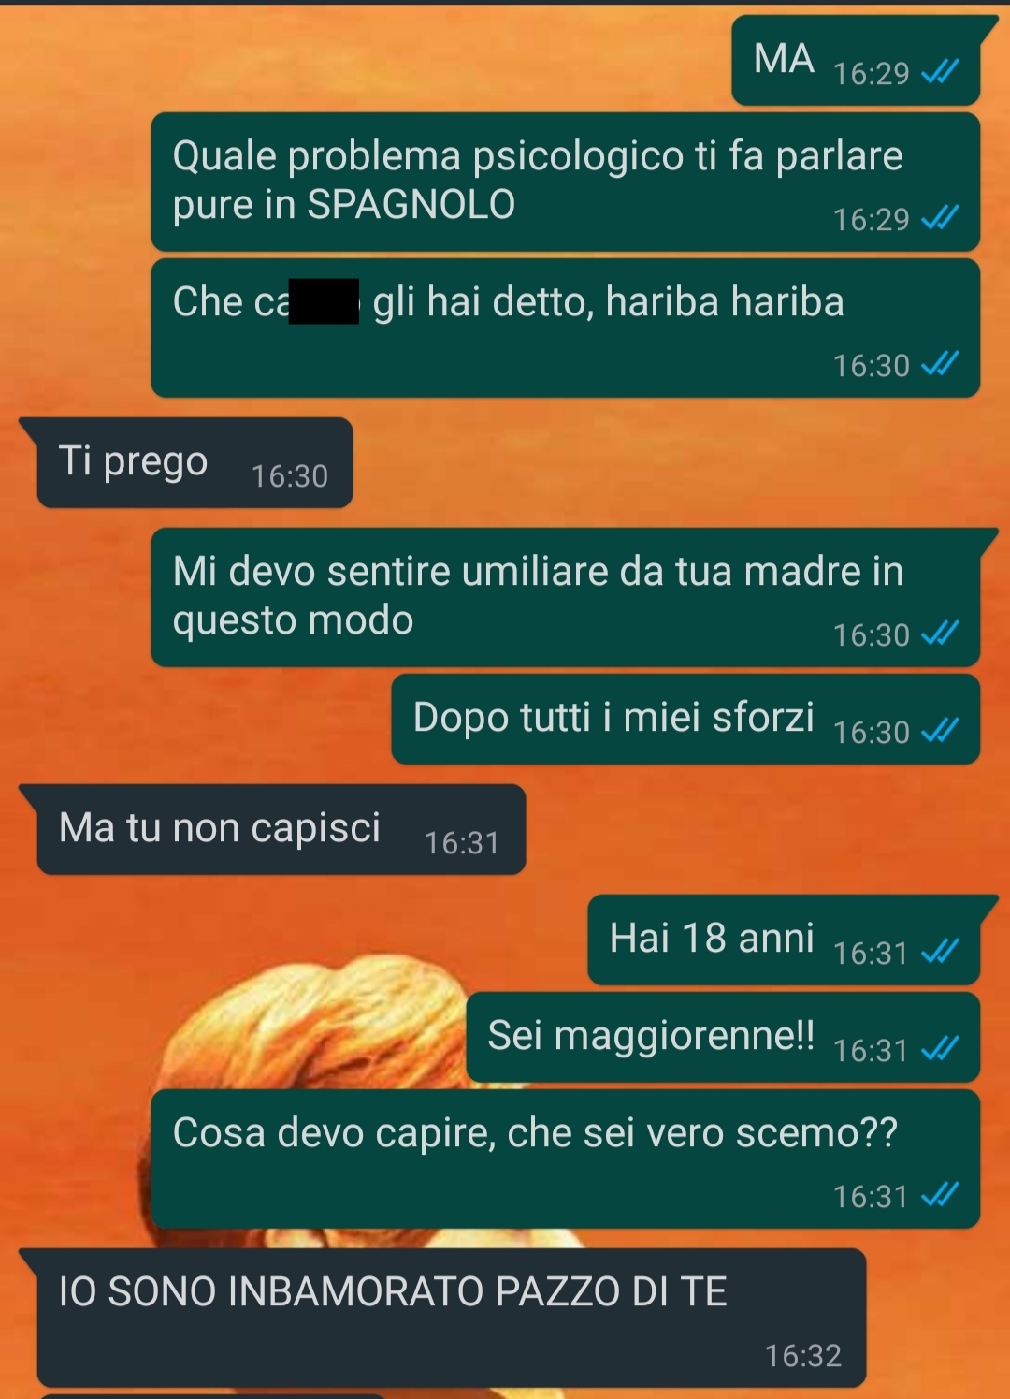Image resolution: width=1010 pixels, height=1399 pixels.
Task: Tap the read checkmarks on 'Sei maggiorenne!!'
Action: [940, 1049]
